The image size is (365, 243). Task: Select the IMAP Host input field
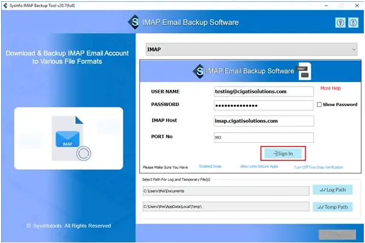264,121
